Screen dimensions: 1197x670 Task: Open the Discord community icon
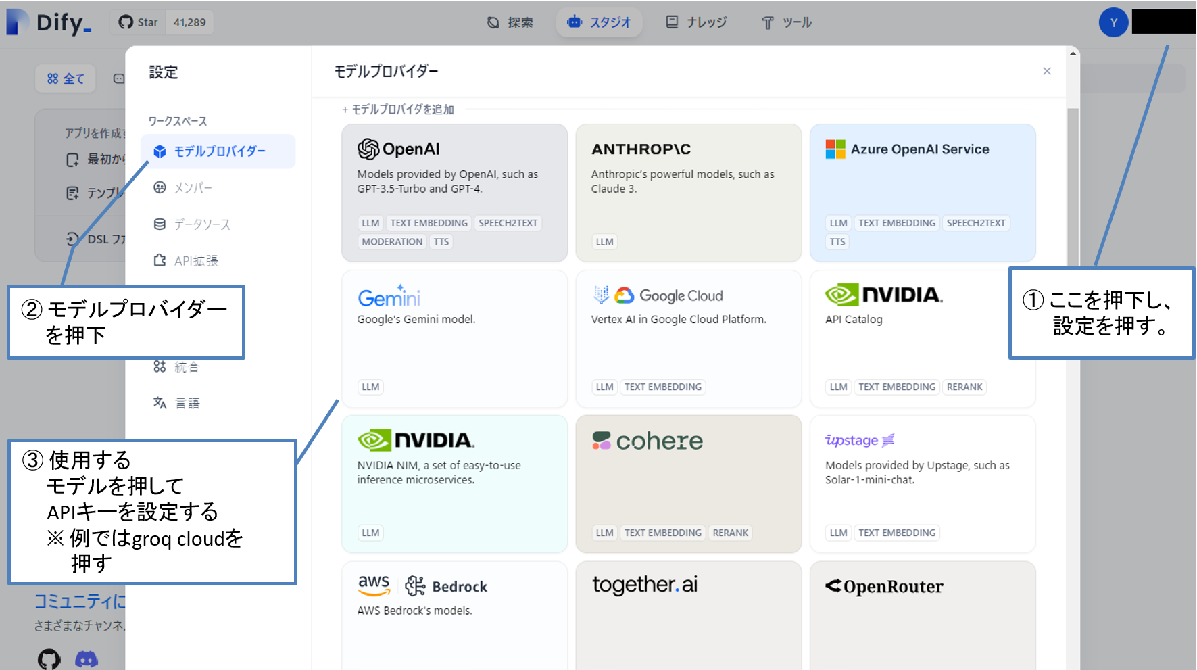tap(87, 659)
